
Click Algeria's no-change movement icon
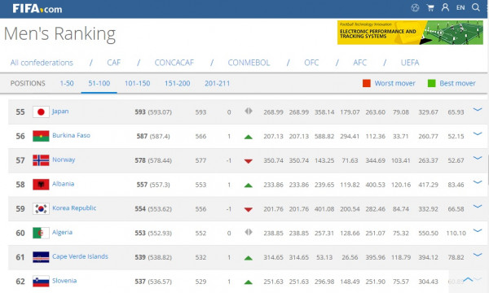(x=249, y=232)
